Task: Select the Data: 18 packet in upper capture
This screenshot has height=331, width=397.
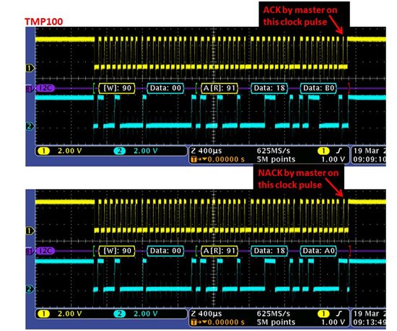Action: pyautogui.click(x=269, y=88)
